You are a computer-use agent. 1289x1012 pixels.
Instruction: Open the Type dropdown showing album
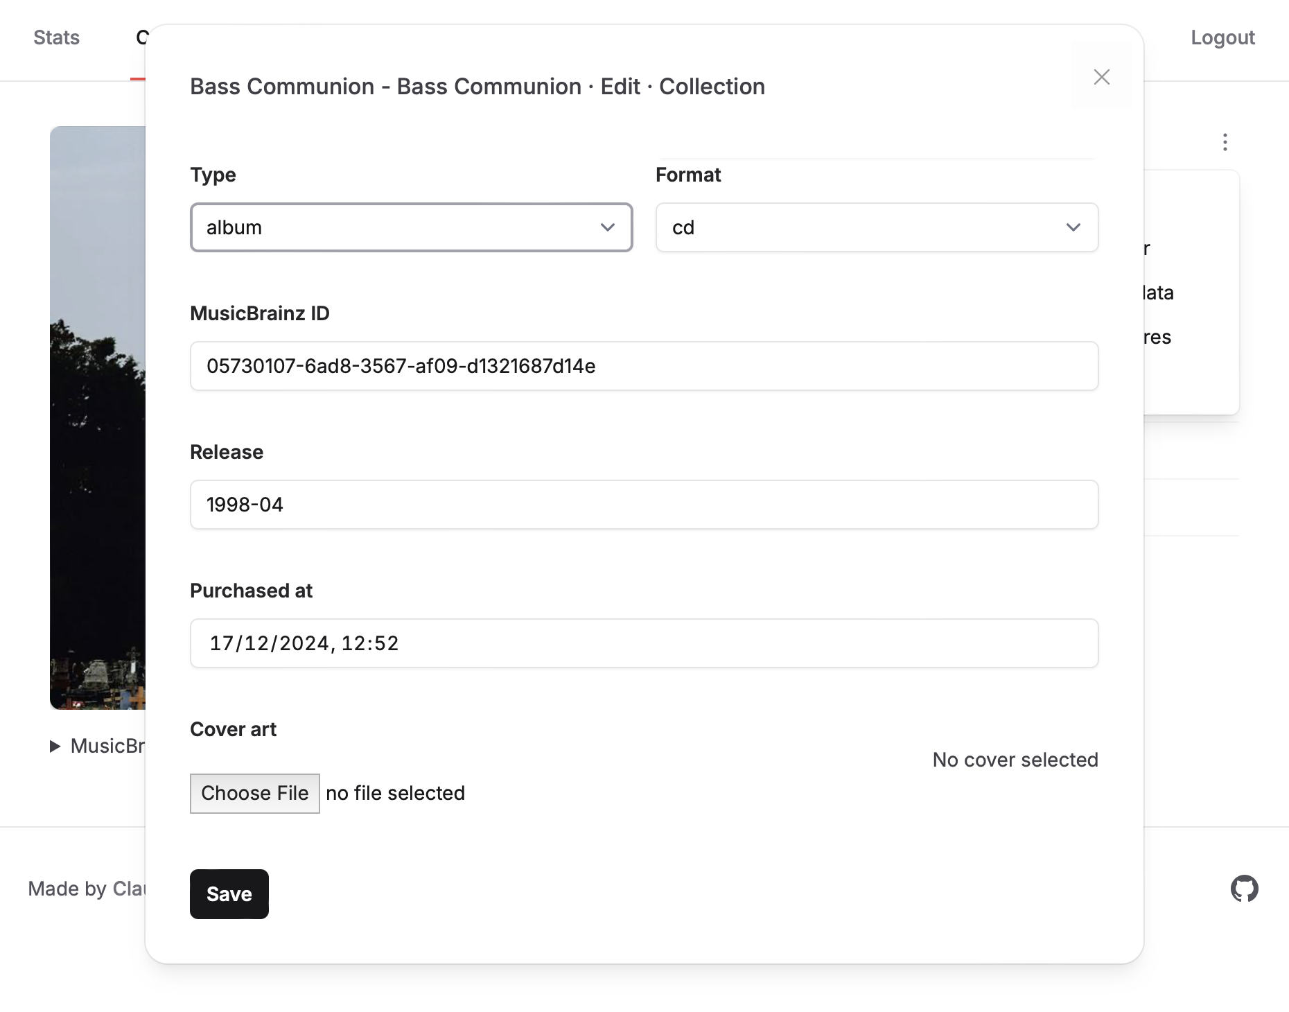coord(411,227)
